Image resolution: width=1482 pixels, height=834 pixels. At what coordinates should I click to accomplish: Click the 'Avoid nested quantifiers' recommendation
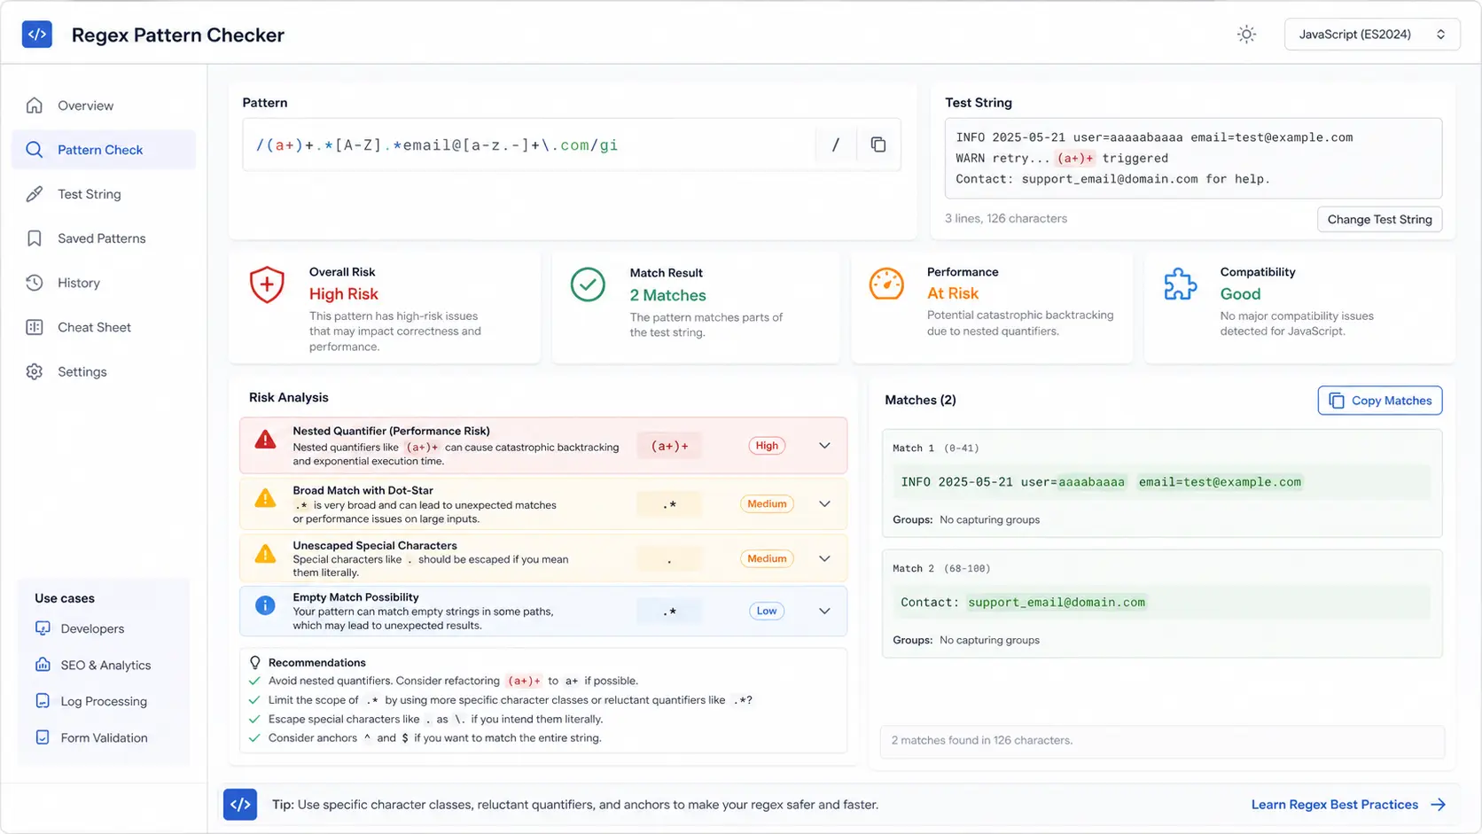click(x=453, y=681)
